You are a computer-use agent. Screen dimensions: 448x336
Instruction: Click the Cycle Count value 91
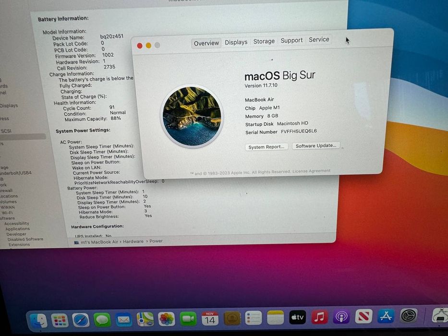(x=112, y=107)
